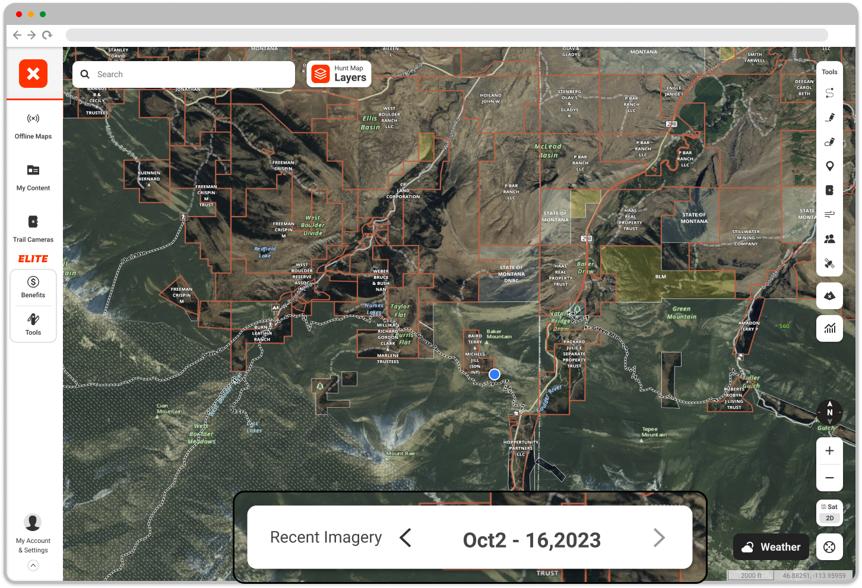This screenshot has height=588, width=862.
Task: Click the BLM parcel label
Action: pyautogui.click(x=661, y=276)
